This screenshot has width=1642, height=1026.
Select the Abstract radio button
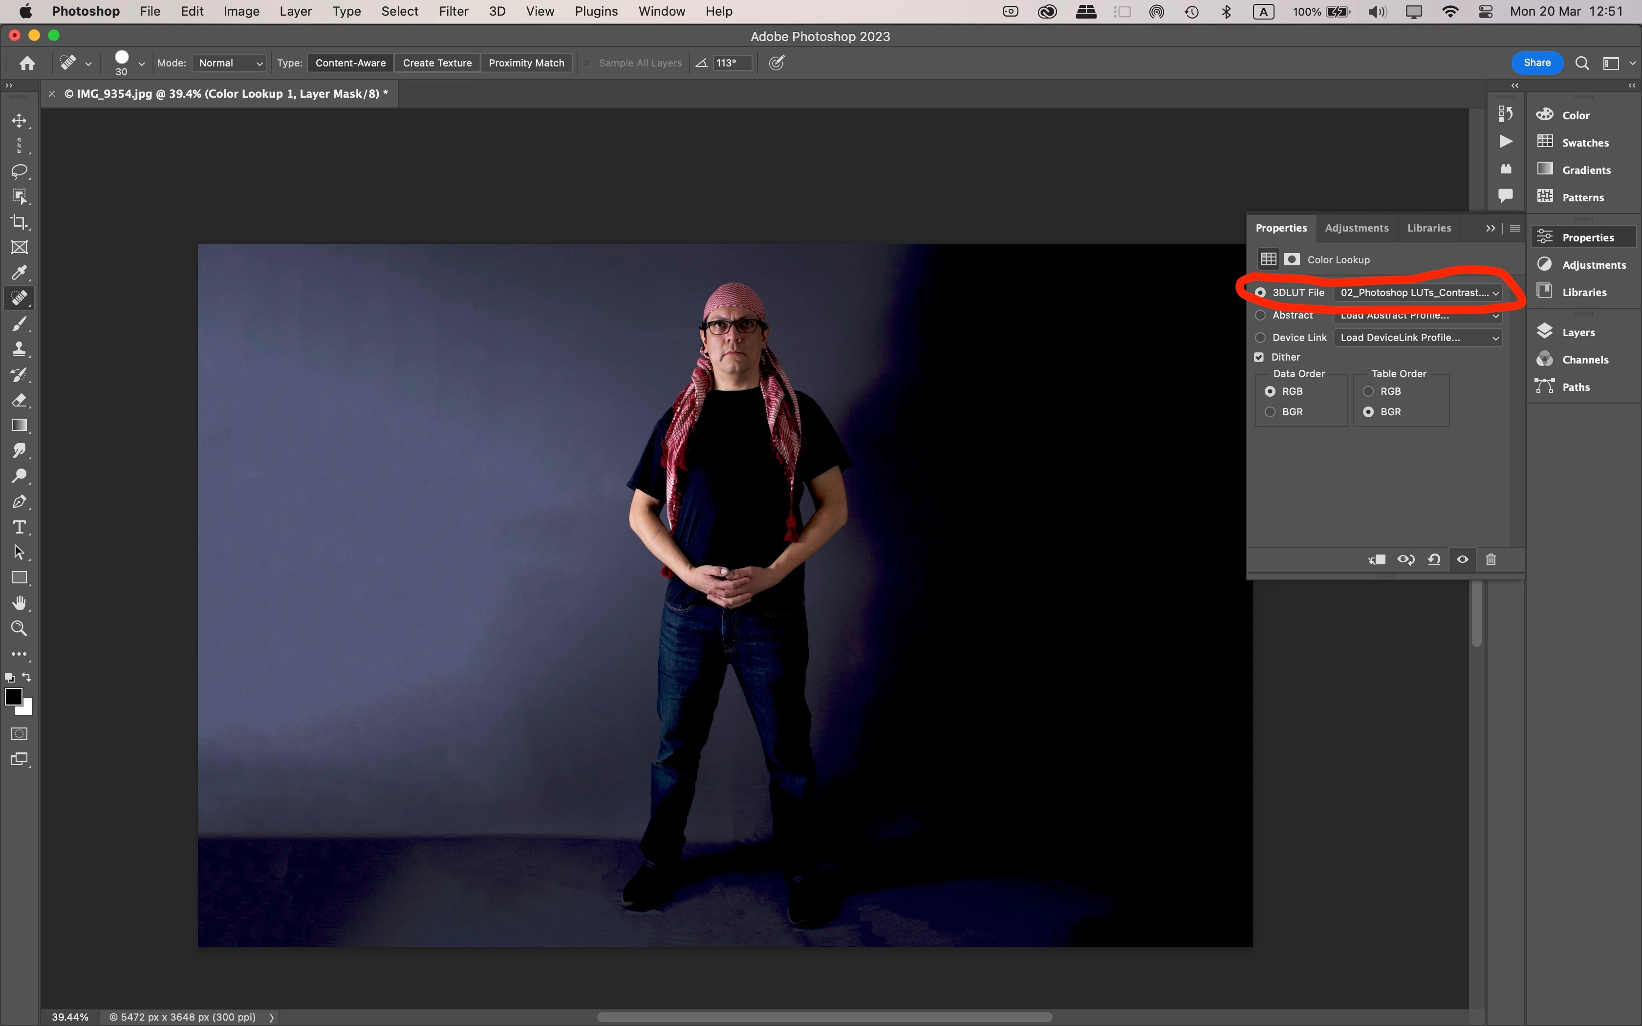[x=1261, y=316]
